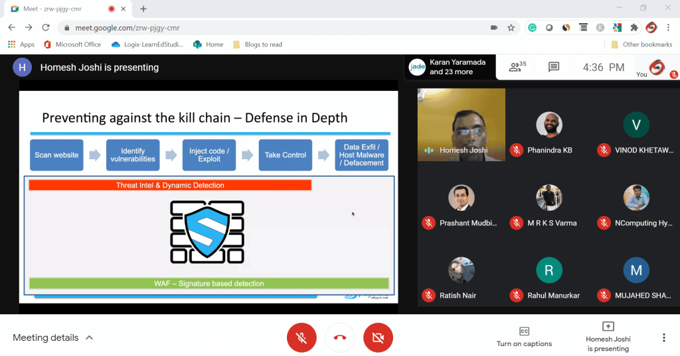
Task: Click the address bar with meet.google.com URL
Action: tap(266, 28)
